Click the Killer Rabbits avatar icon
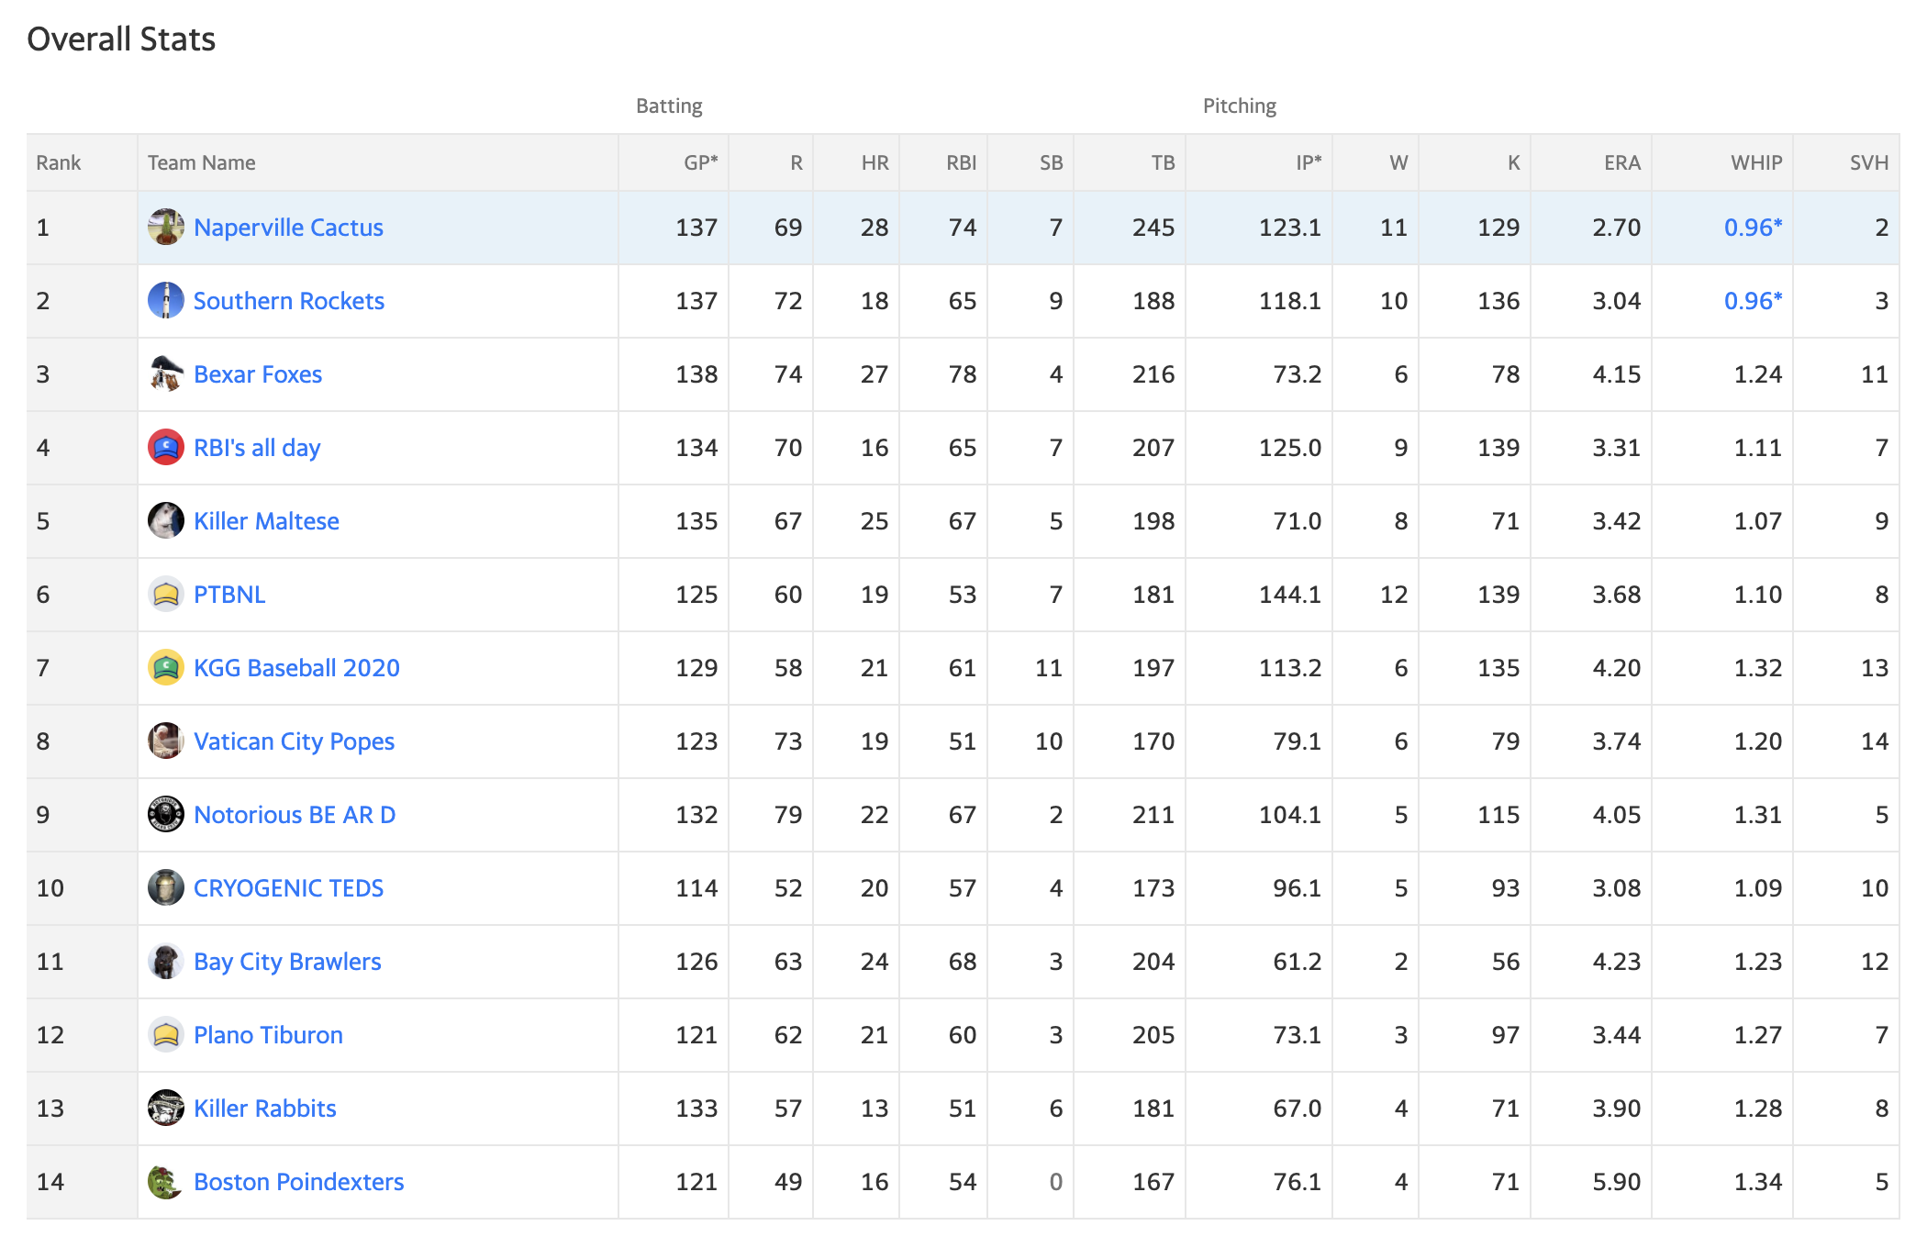1927x1248 pixels. pyautogui.click(x=166, y=1108)
